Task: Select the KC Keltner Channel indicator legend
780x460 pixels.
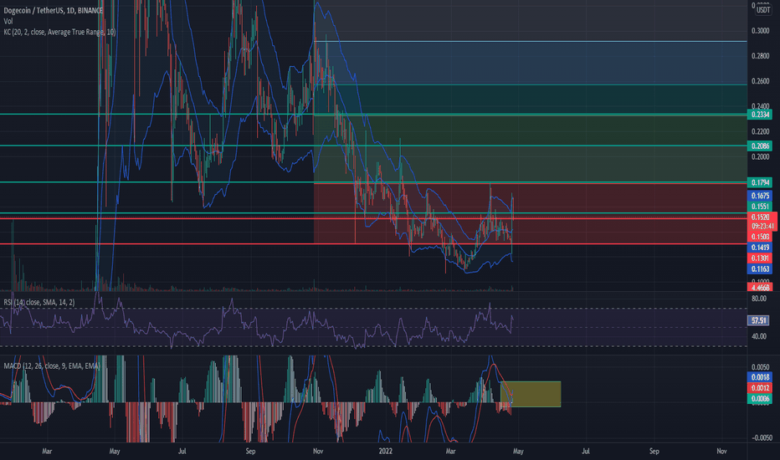Action: 59,32
